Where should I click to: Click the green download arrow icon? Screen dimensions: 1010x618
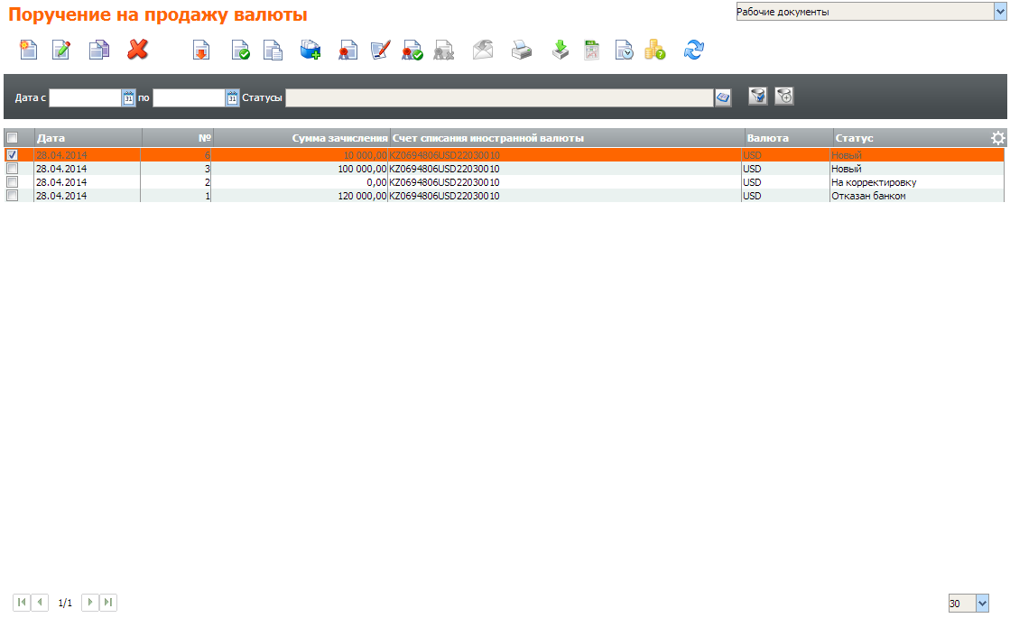pos(561,50)
